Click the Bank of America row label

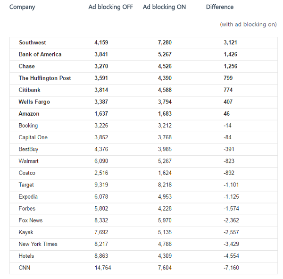pos(40,54)
